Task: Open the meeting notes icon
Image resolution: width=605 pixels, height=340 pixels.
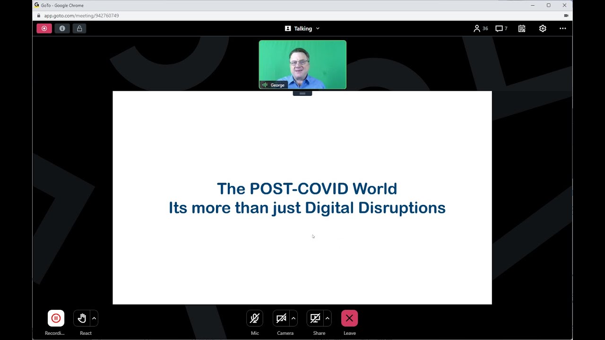Action: pos(522,28)
